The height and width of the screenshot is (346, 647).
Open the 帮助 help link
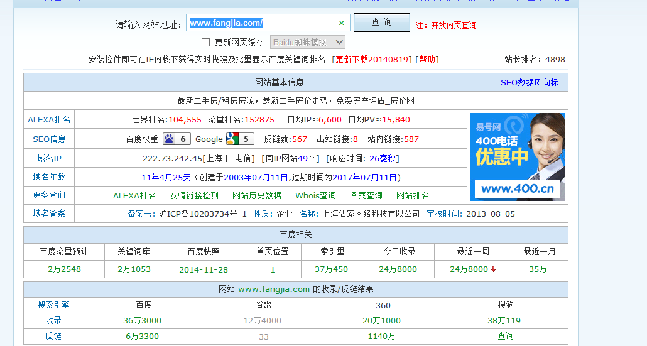tap(427, 60)
